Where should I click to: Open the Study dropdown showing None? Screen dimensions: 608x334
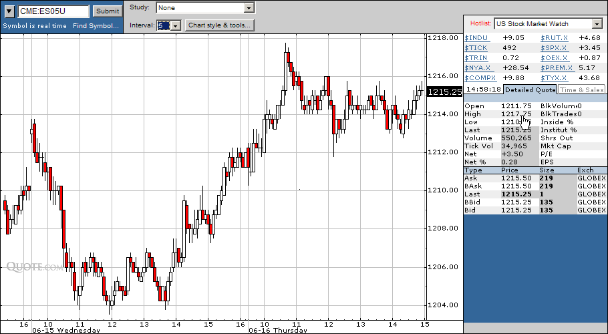coord(205,8)
